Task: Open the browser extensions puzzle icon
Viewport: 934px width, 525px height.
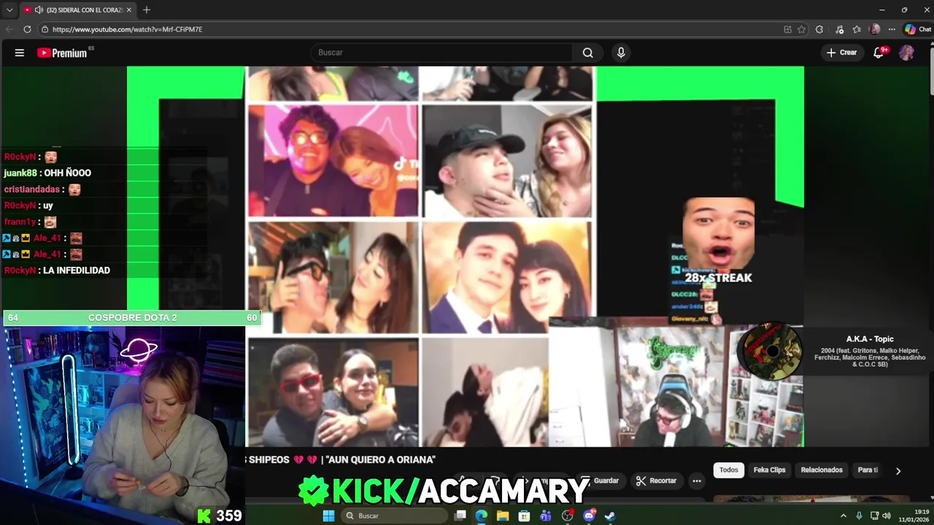Action: pos(819,29)
